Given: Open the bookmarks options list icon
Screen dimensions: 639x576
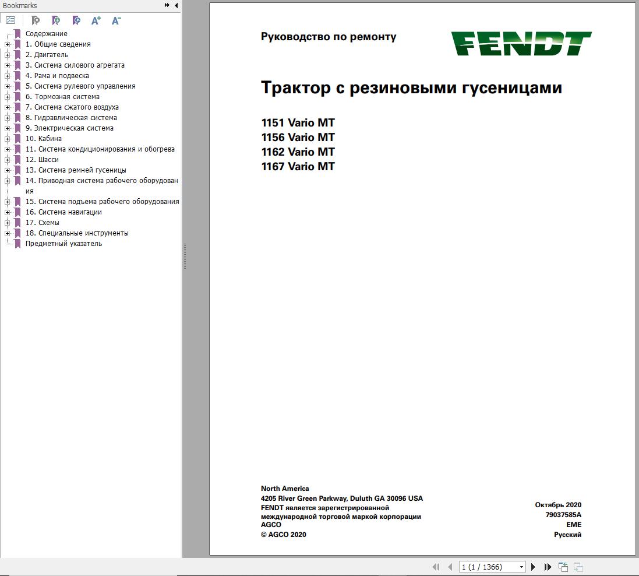Looking at the screenshot, I should click(10, 20).
